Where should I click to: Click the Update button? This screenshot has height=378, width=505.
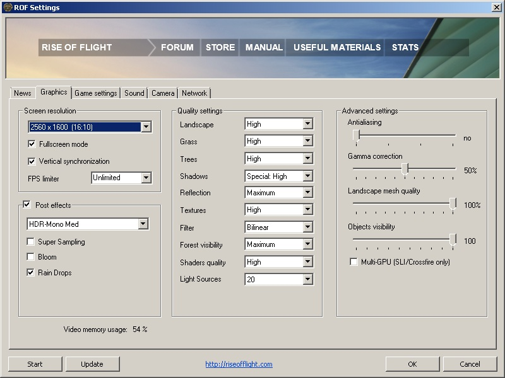pos(92,364)
